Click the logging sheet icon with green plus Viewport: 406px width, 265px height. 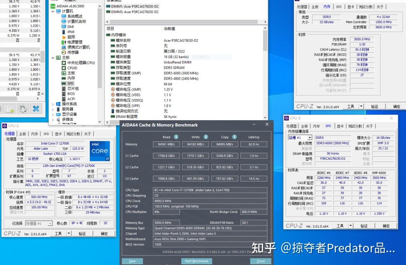coord(10,109)
